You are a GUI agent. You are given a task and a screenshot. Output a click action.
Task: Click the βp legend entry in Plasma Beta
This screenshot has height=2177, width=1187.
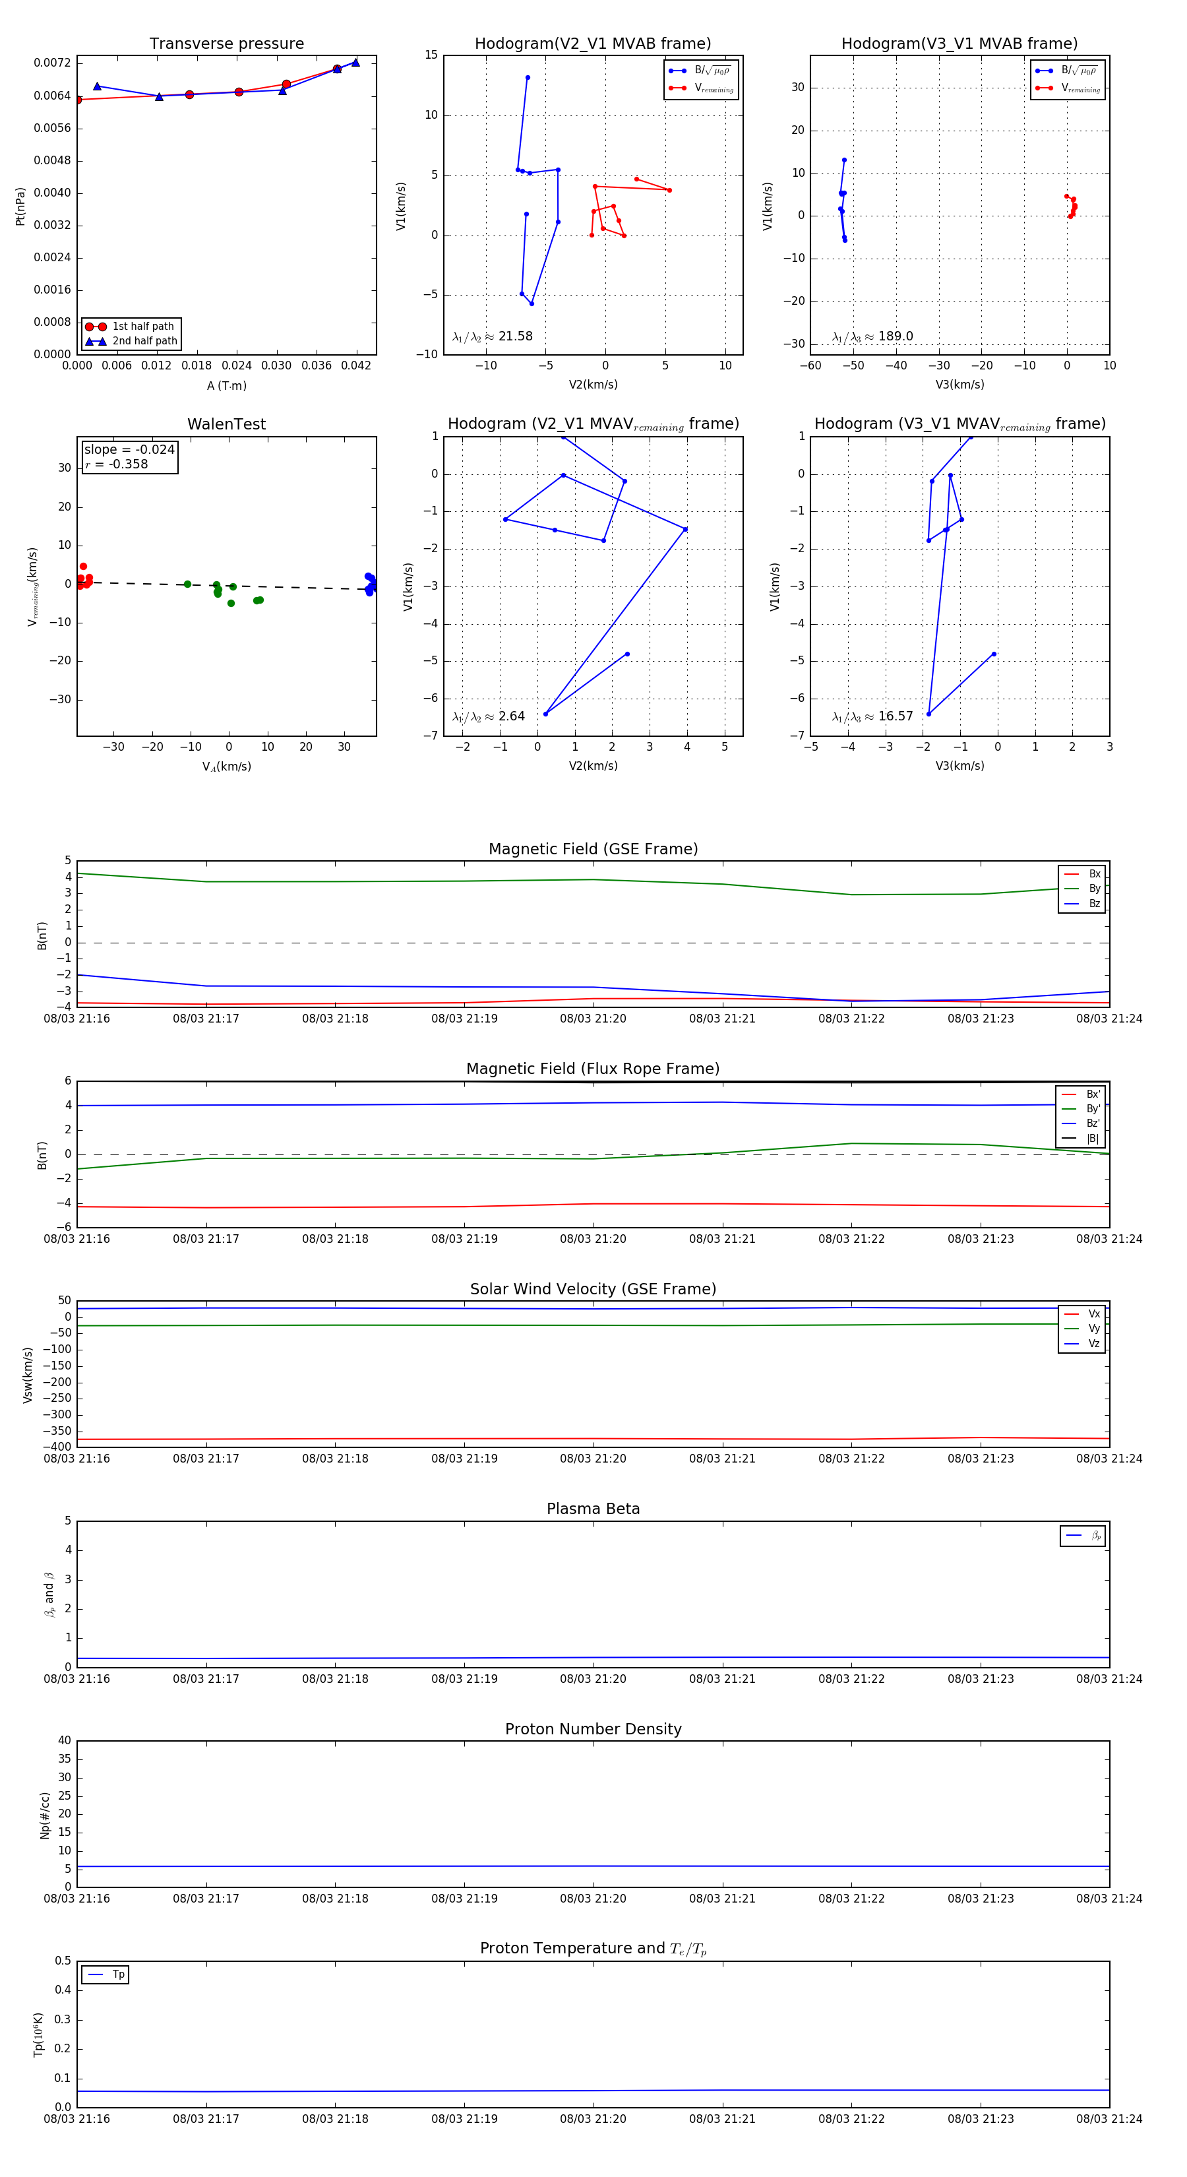(x=1084, y=1536)
